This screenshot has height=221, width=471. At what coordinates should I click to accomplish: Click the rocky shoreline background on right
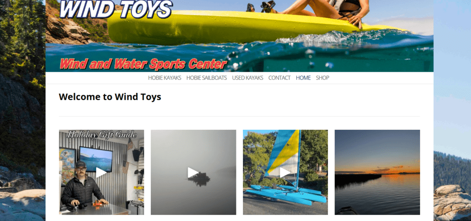pos(452,202)
